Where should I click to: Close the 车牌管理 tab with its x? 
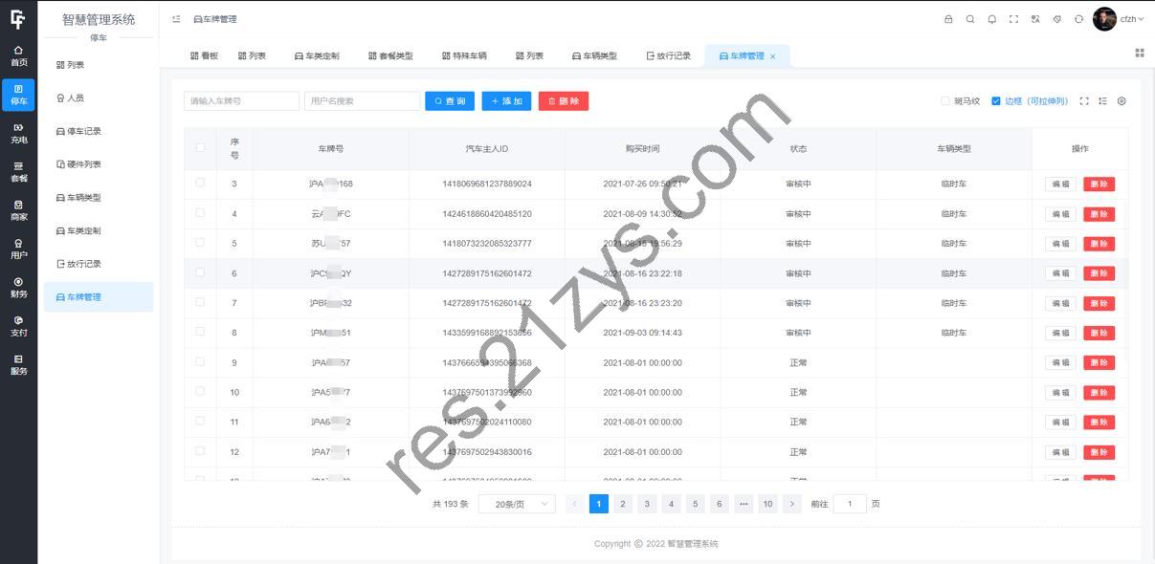(x=773, y=56)
